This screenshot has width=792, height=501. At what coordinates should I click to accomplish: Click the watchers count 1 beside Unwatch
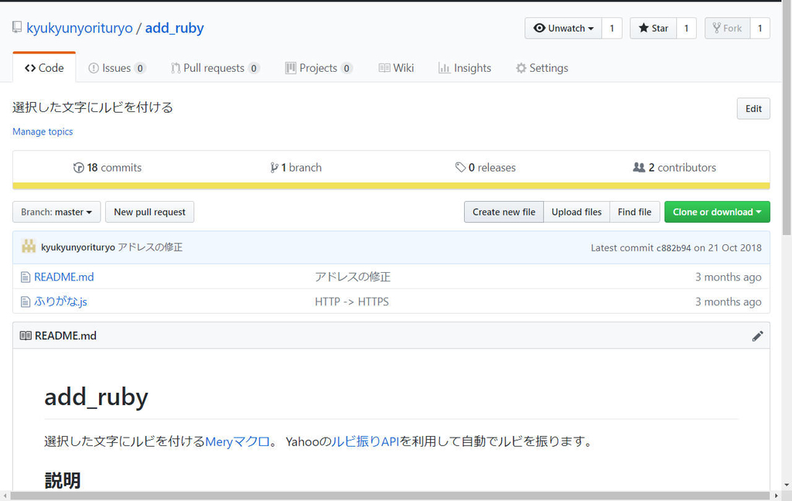click(x=612, y=29)
